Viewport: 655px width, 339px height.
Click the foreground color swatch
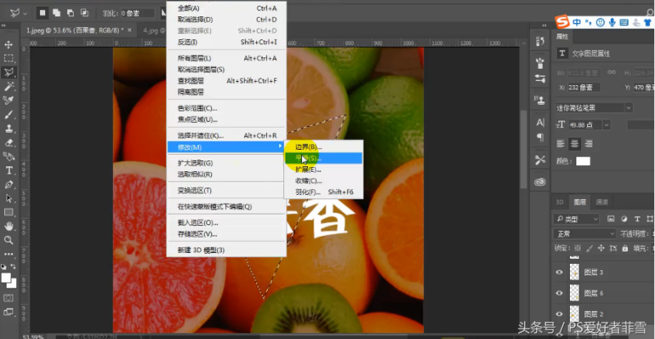(6, 278)
